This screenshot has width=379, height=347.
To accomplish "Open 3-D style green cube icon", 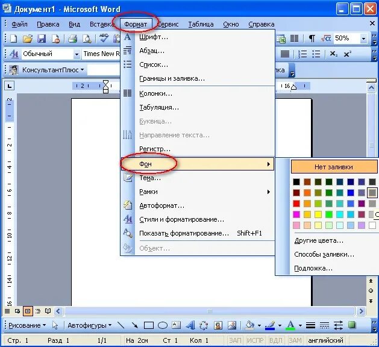I will point(352,325).
